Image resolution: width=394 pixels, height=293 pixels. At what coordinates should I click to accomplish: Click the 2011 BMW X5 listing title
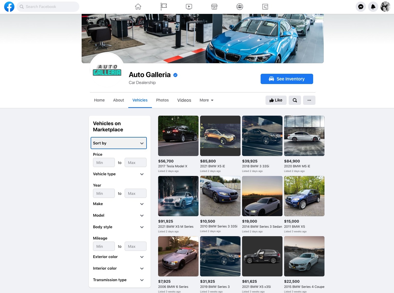[x=294, y=227]
